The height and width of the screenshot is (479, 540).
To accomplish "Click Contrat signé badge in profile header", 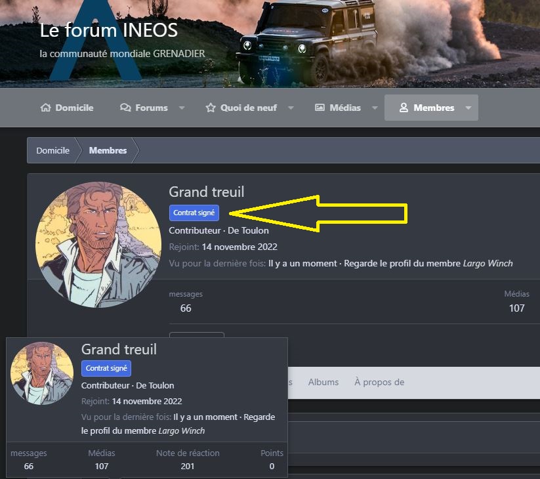I will (194, 213).
